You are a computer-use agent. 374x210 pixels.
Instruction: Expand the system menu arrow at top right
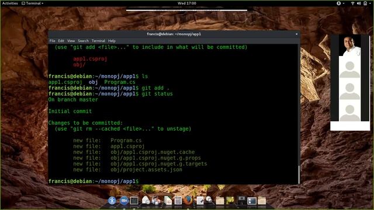[x=370, y=3]
